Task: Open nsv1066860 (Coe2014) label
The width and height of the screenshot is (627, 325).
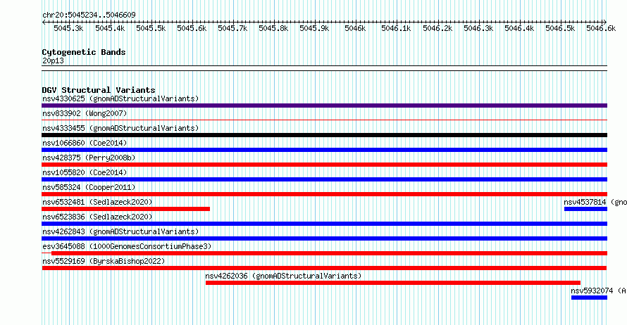Action: point(85,143)
